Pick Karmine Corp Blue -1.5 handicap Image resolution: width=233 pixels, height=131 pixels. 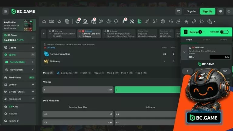point(78,123)
